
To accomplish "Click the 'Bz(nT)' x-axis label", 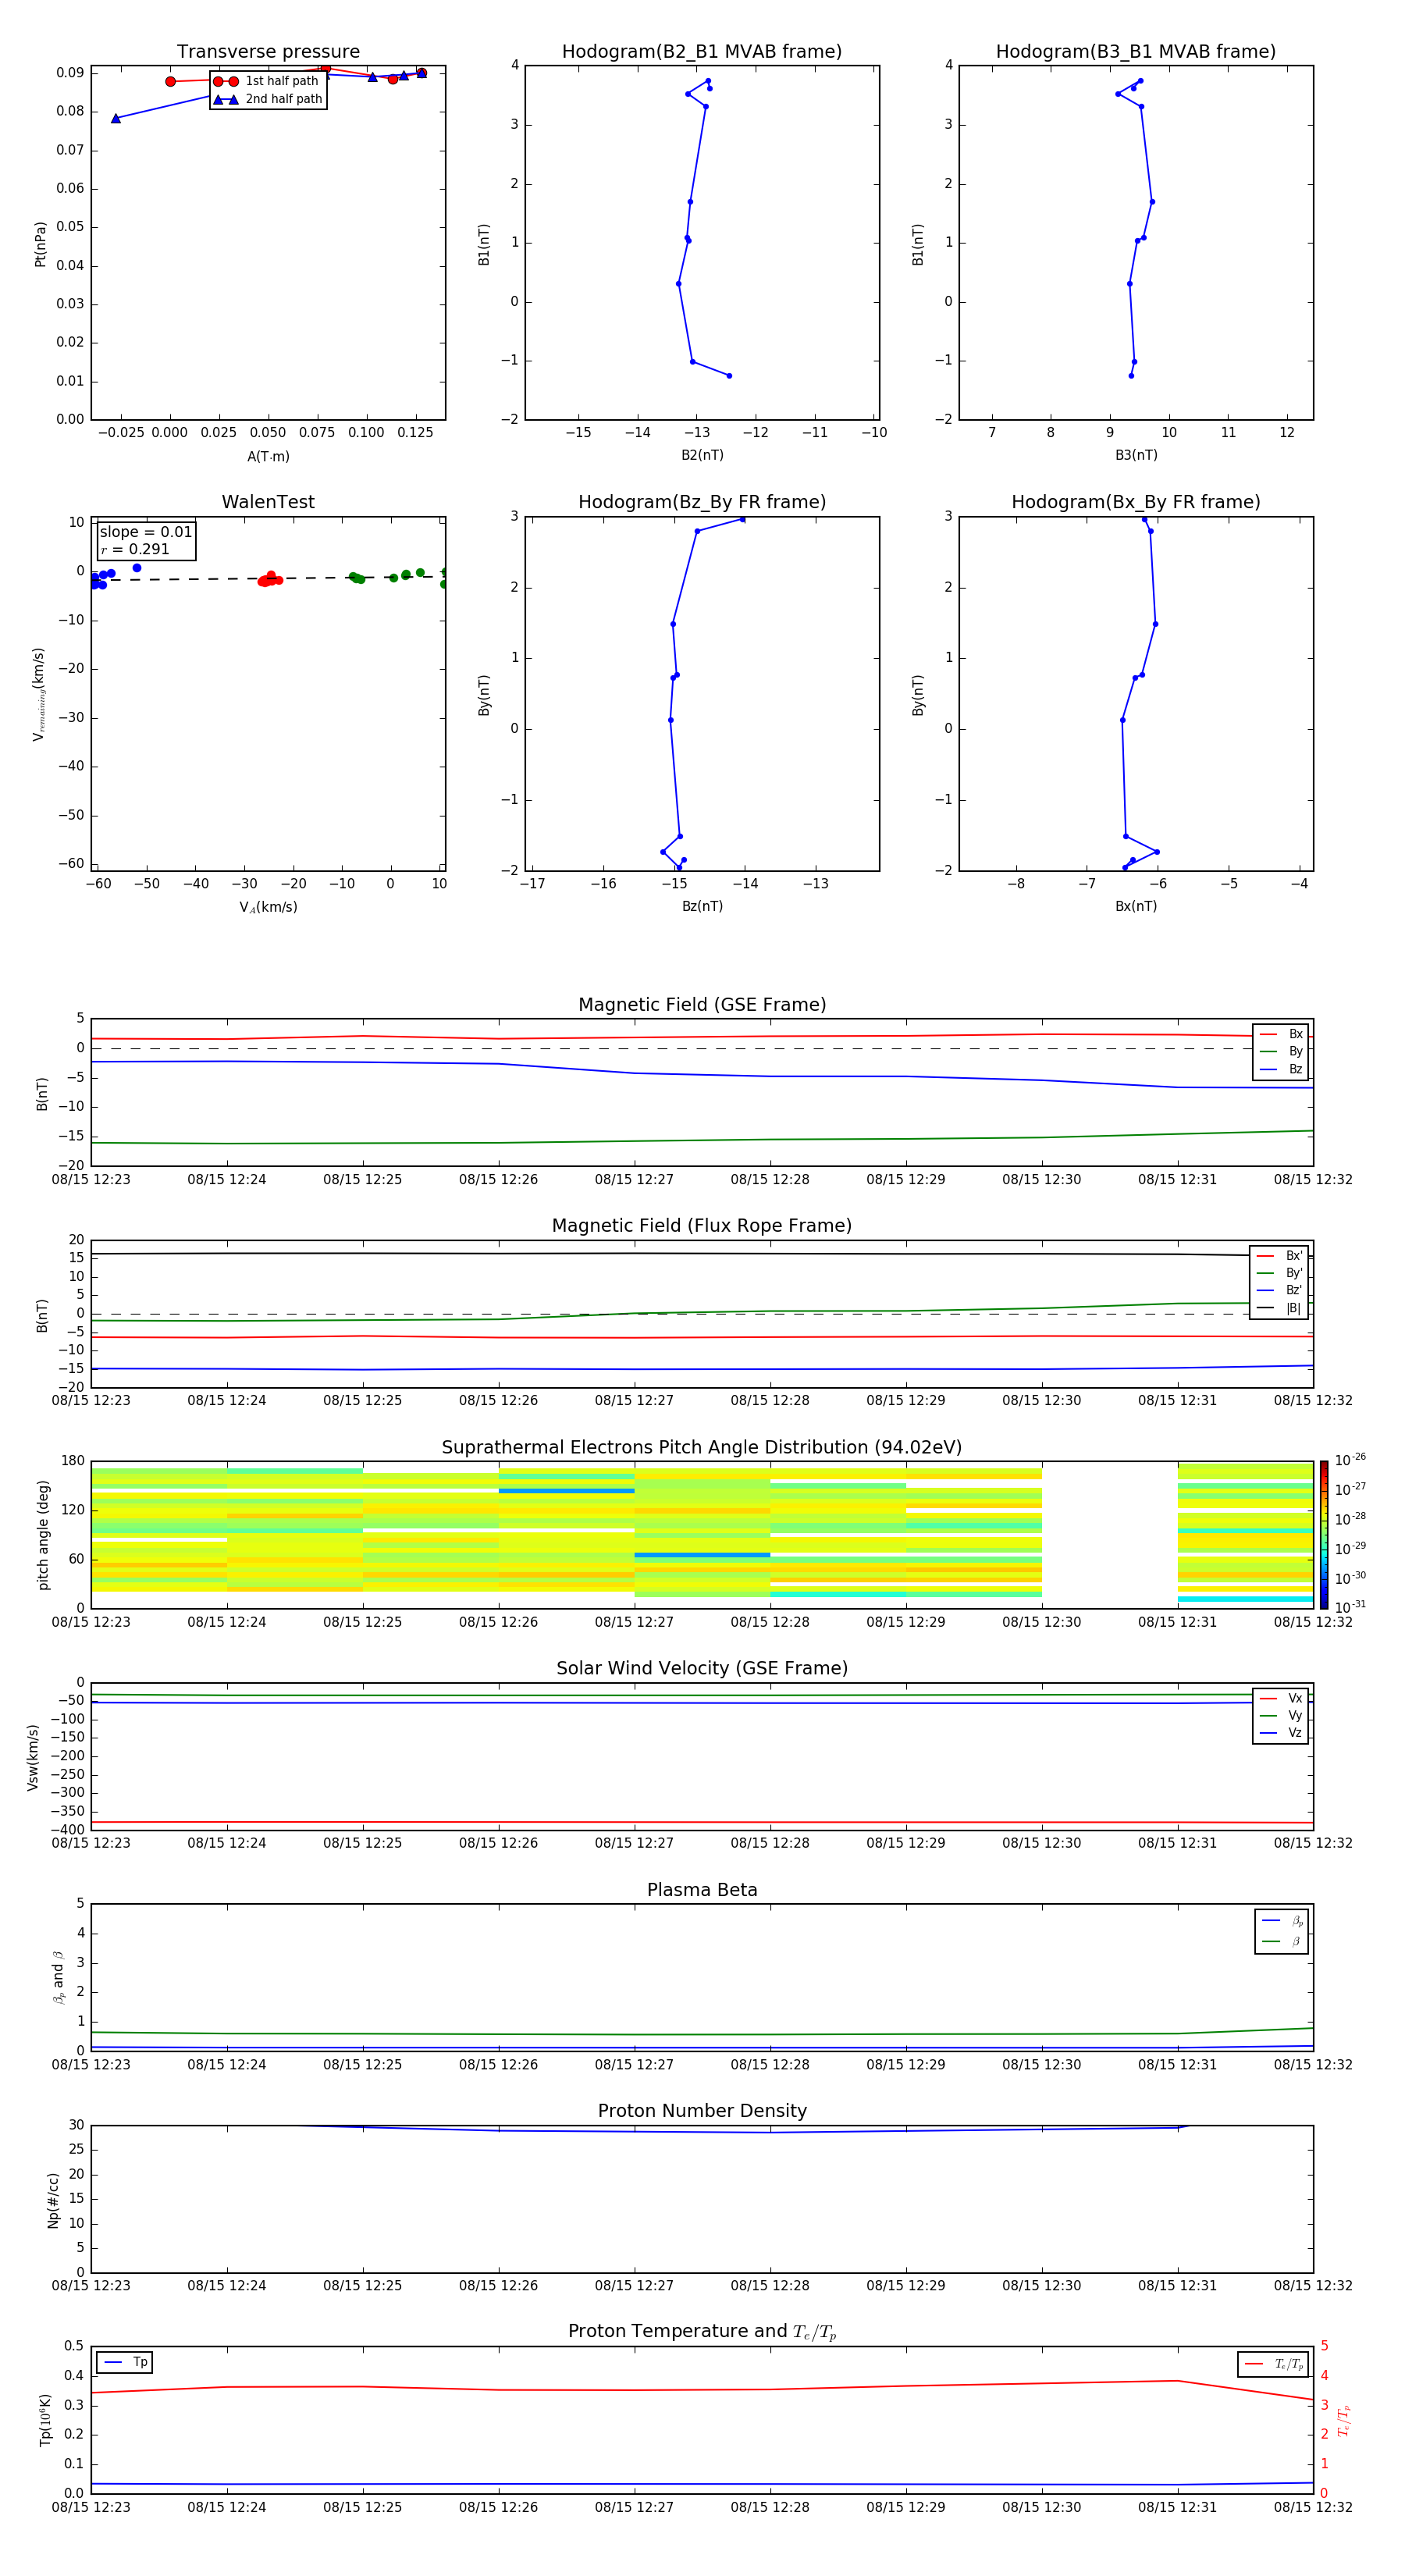I will coord(702,906).
